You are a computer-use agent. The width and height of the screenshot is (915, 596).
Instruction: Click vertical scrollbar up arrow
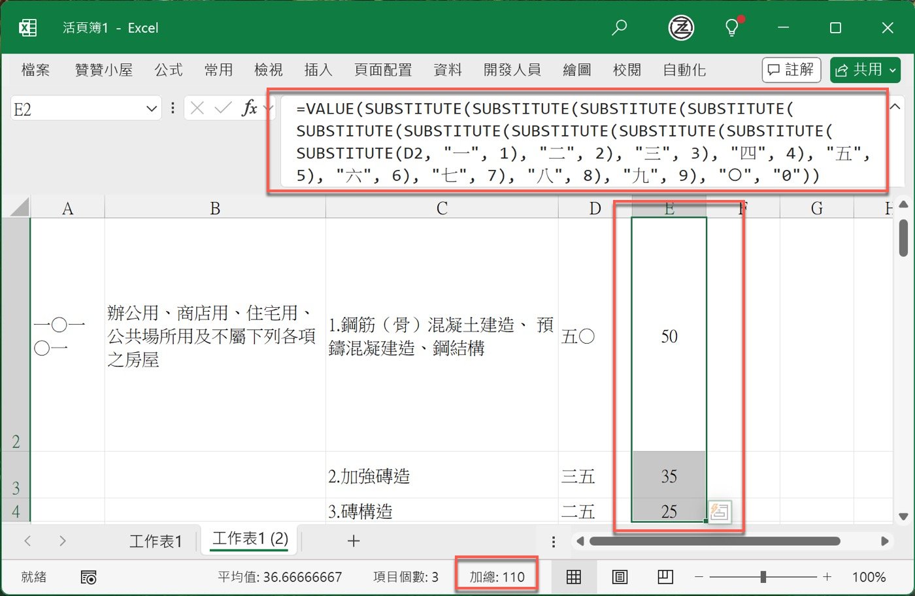[x=903, y=205]
